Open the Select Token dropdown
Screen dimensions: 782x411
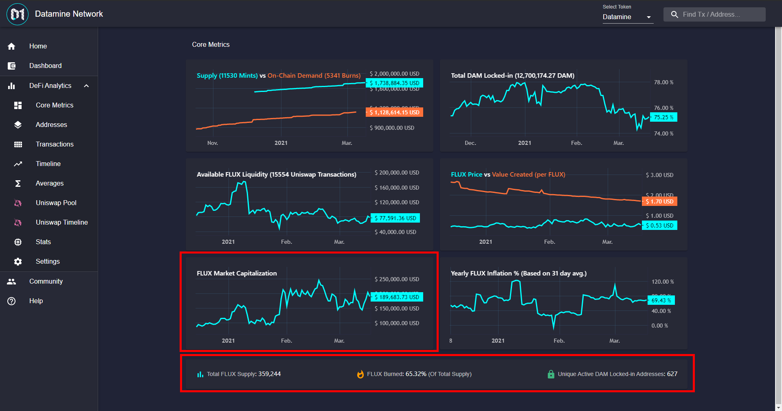coord(628,17)
